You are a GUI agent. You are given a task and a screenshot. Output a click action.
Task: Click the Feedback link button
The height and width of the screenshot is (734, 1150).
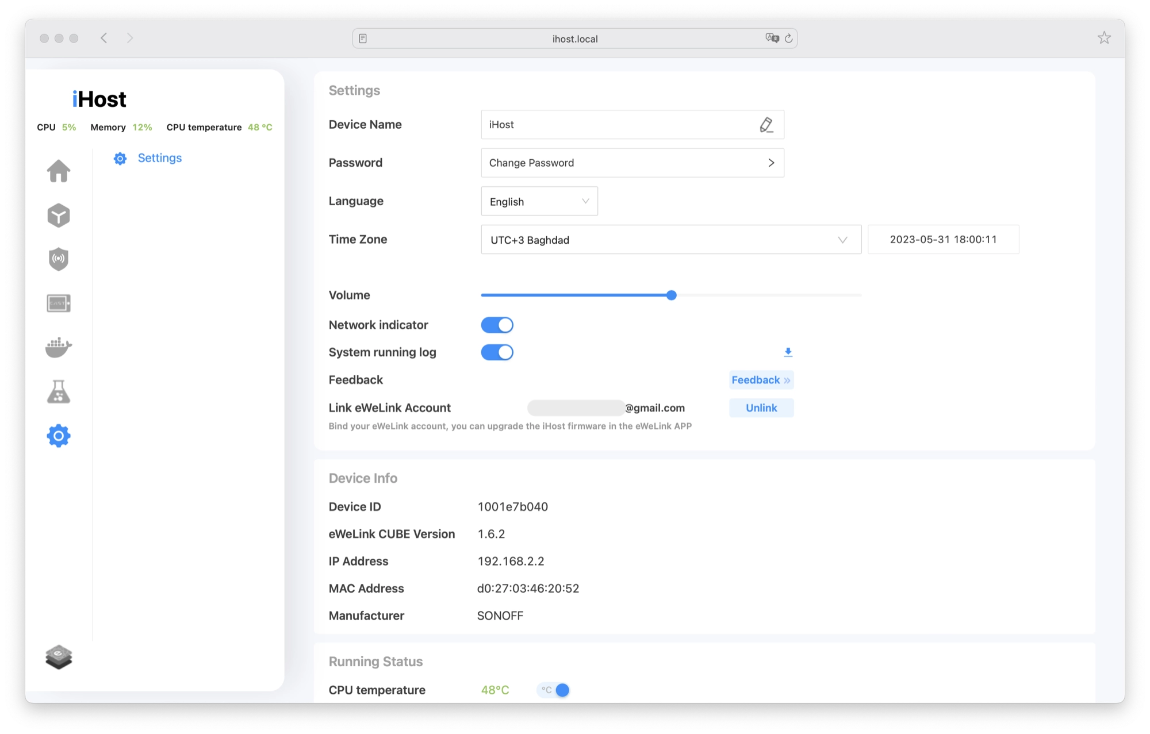click(761, 380)
